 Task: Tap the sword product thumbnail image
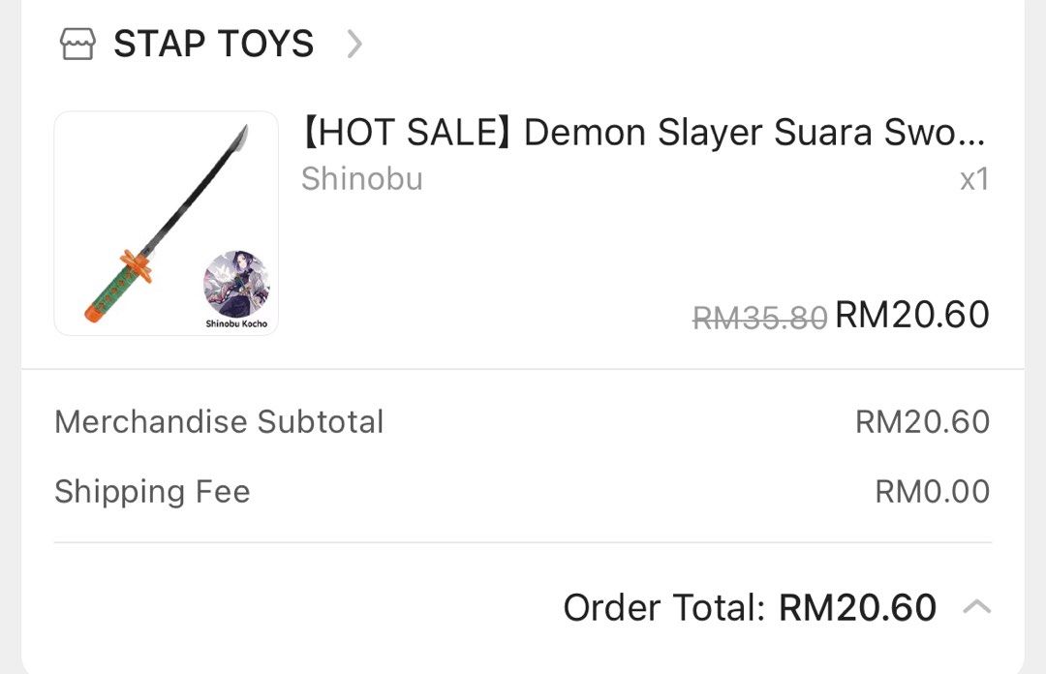click(x=166, y=223)
